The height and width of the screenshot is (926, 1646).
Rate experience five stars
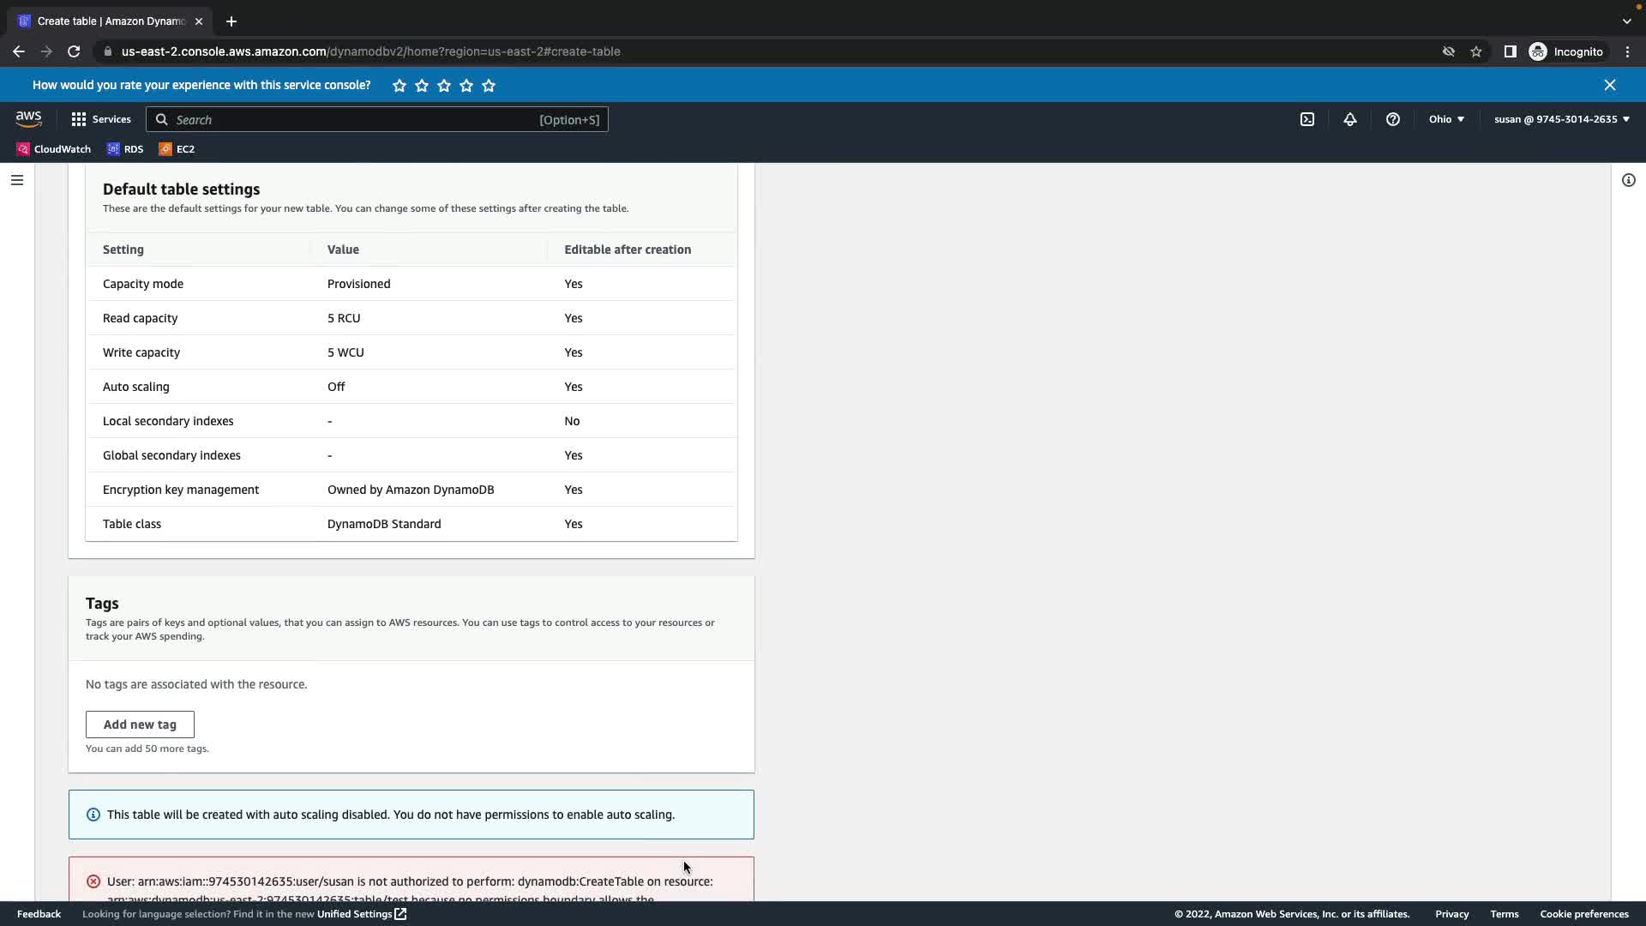489,86
